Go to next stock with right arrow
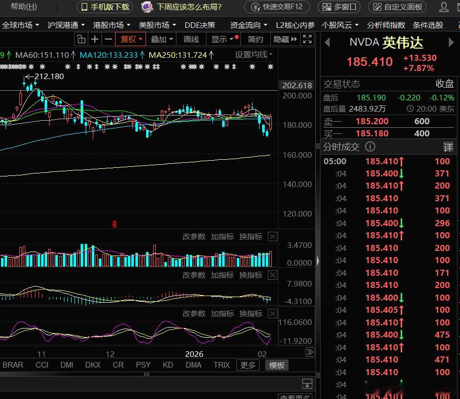This screenshot has width=460, height=399. pyautogui.click(x=451, y=43)
